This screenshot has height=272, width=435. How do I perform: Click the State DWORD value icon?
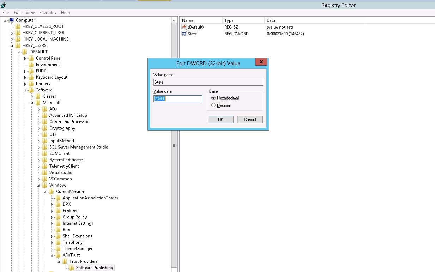click(x=184, y=34)
